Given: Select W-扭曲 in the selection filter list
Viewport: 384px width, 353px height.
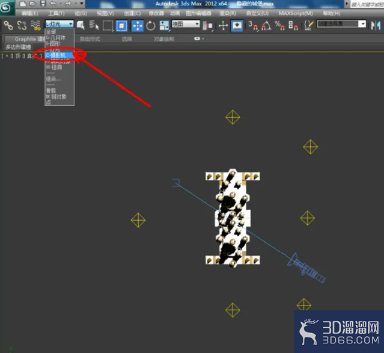Looking at the screenshot, I should click(x=59, y=67).
